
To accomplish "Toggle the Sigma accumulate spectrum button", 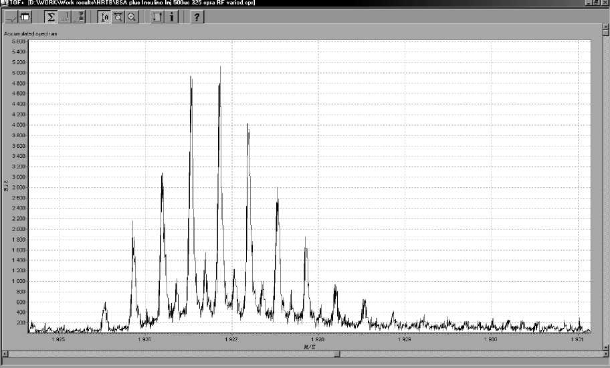I will pyautogui.click(x=51, y=17).
